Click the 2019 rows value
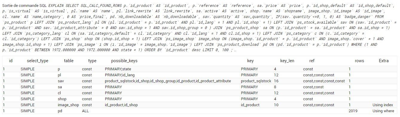Screen dimensions: 400x117 (353, 111)
